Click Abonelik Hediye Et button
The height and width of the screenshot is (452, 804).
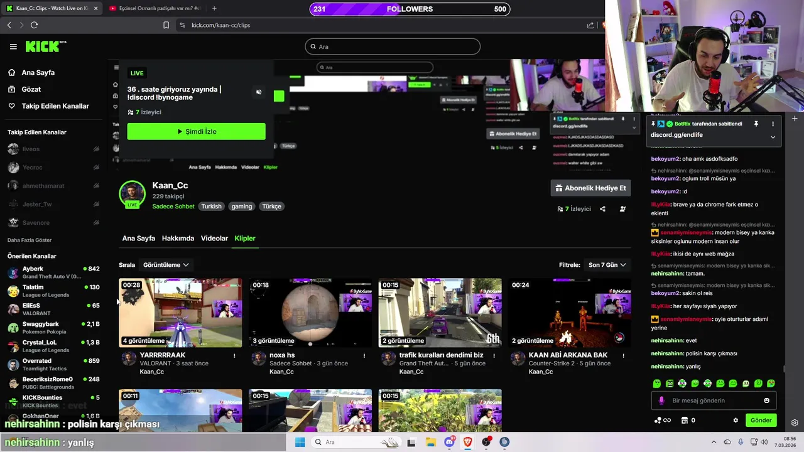tap(590, 188)
